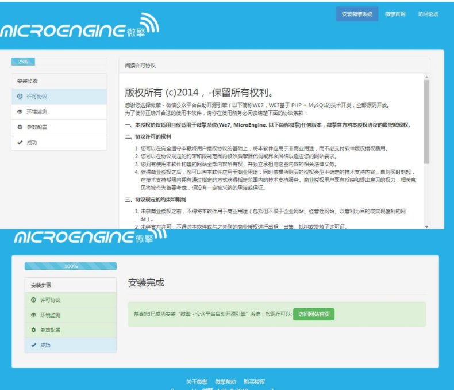Select 参数配置 step in the completed install panel
This screenshot has width=454, height=390.
71,330
